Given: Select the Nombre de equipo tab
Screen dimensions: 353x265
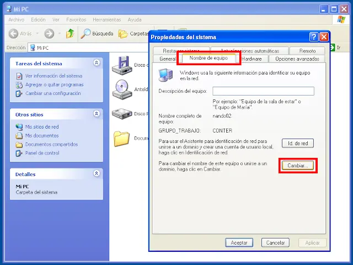Looking at the screenshot, I should (x=208, y=58).
